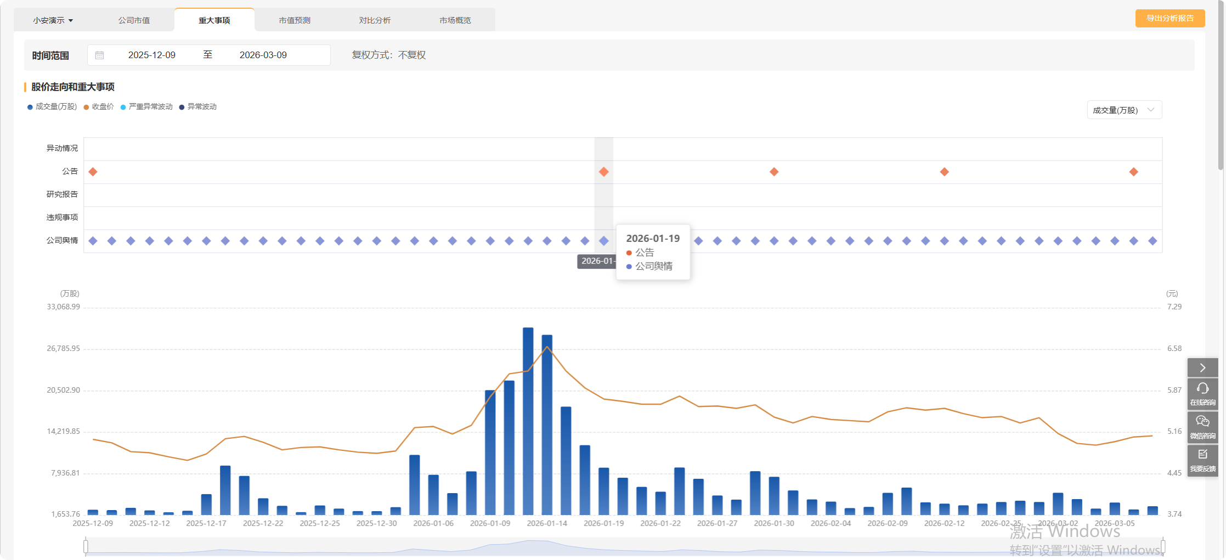This screenshot has width=1226, height=560.
Task: Click the 2026-01-19 announcement diamond marker
Action: coord(603,172)
